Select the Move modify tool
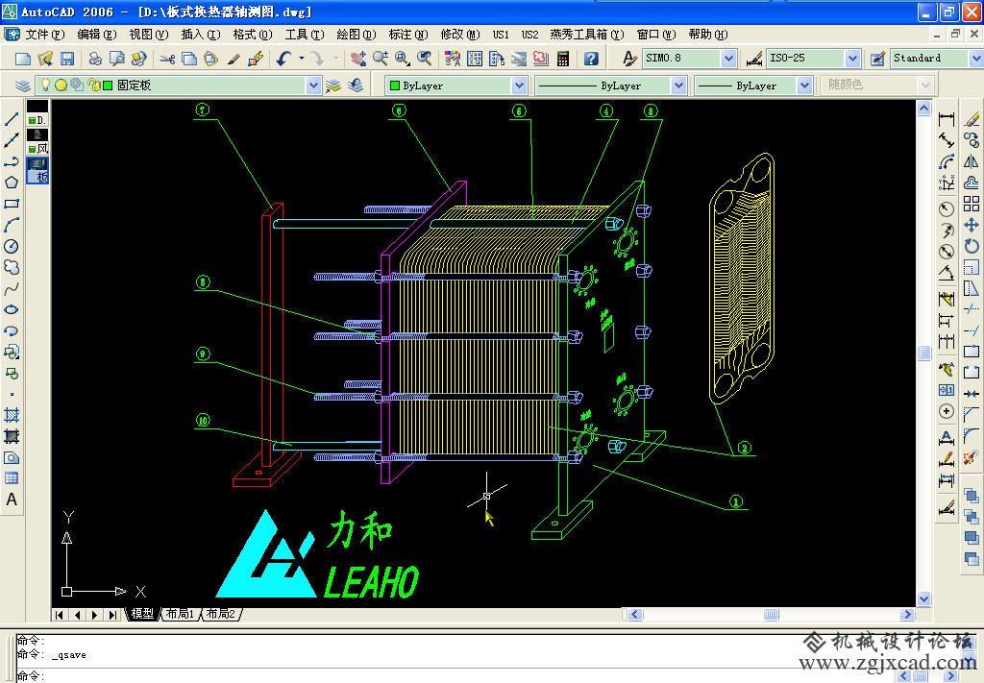Viewport: 984px width, 683px height. pos(972,225)
